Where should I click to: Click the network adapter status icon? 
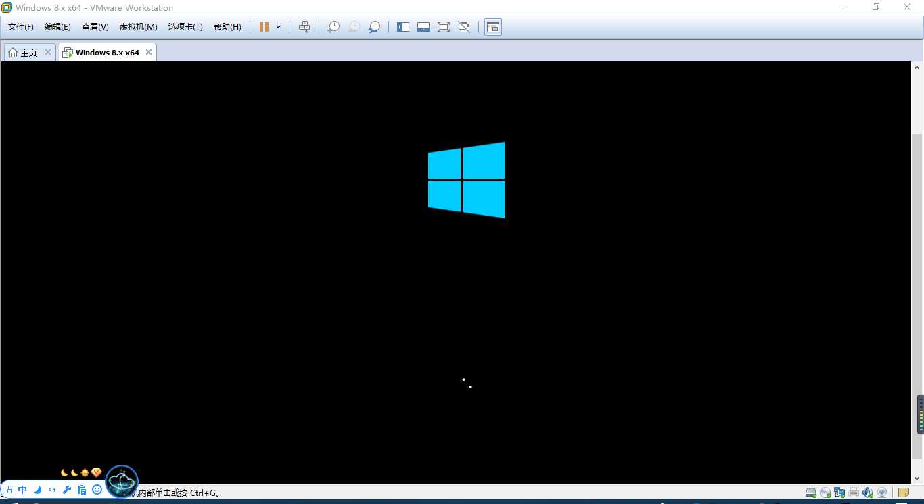tap(839, 493)
